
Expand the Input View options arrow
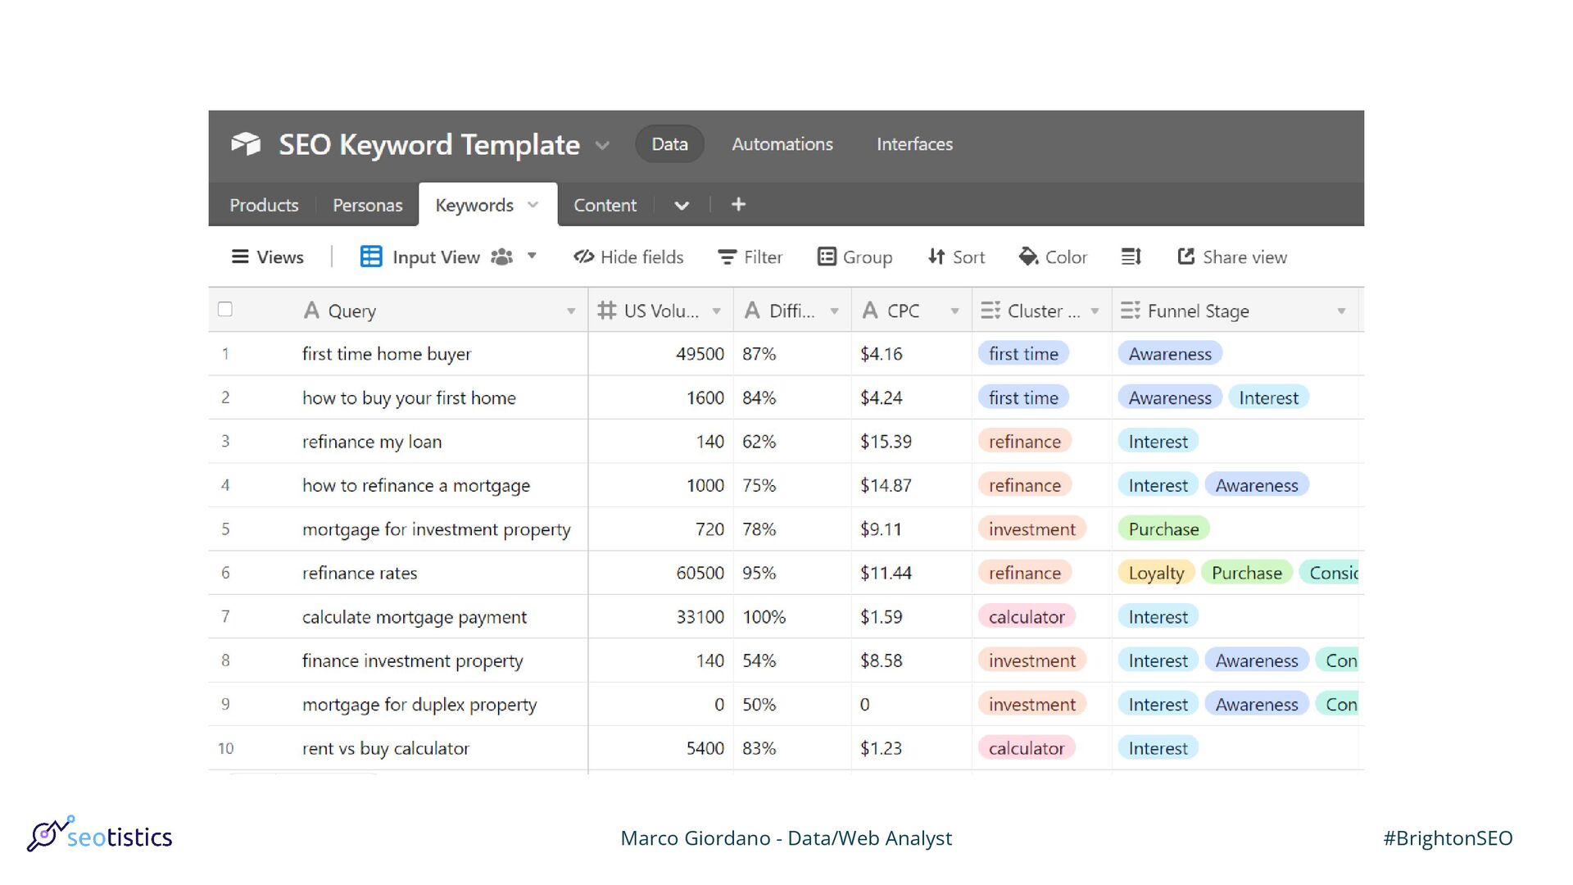click(x=532, y=256)
